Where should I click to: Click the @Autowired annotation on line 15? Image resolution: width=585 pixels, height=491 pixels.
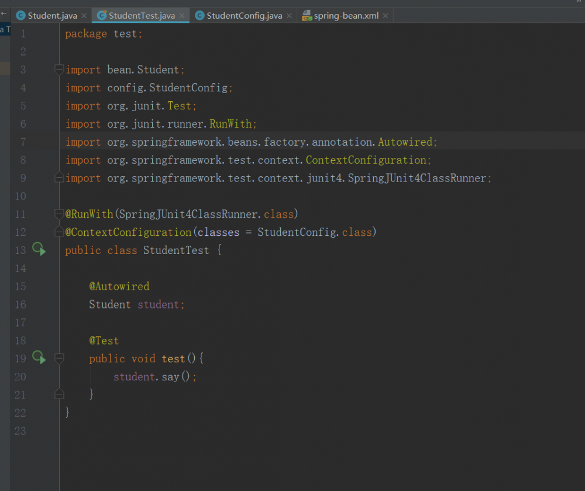tap(119, 286)
